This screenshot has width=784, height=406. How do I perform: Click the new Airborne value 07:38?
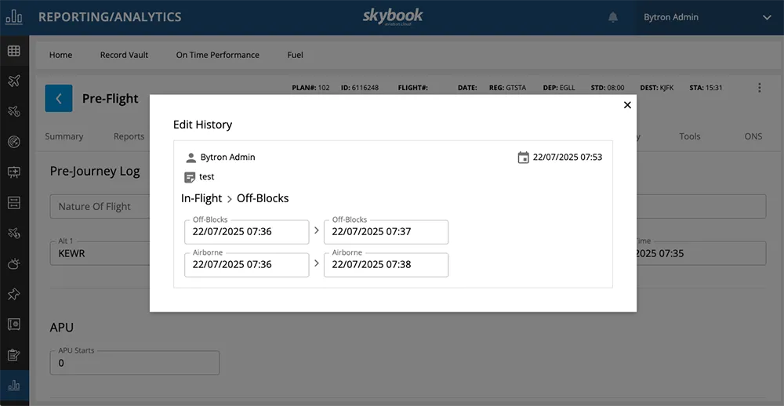386,264
